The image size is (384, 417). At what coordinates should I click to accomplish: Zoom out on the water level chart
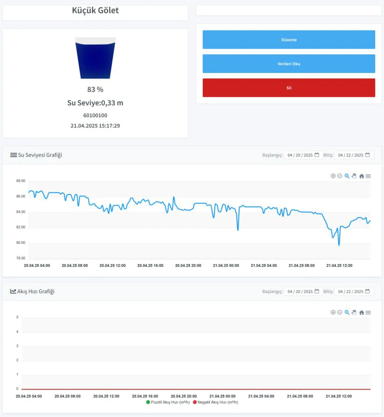[x=340, y=176]
